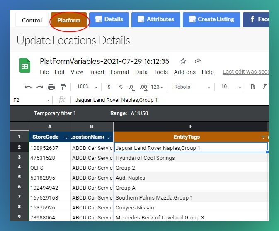
Task: Click the Group A EntityTags cell
Action: 191,188
